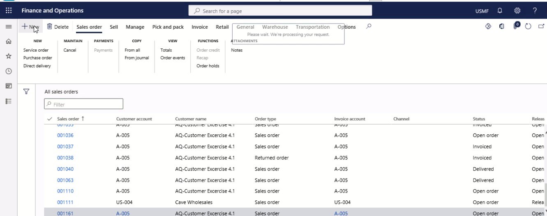This screenshot has height=216, width=547.
Task: Sort by Sales order column header
Action: click(68, 119)
